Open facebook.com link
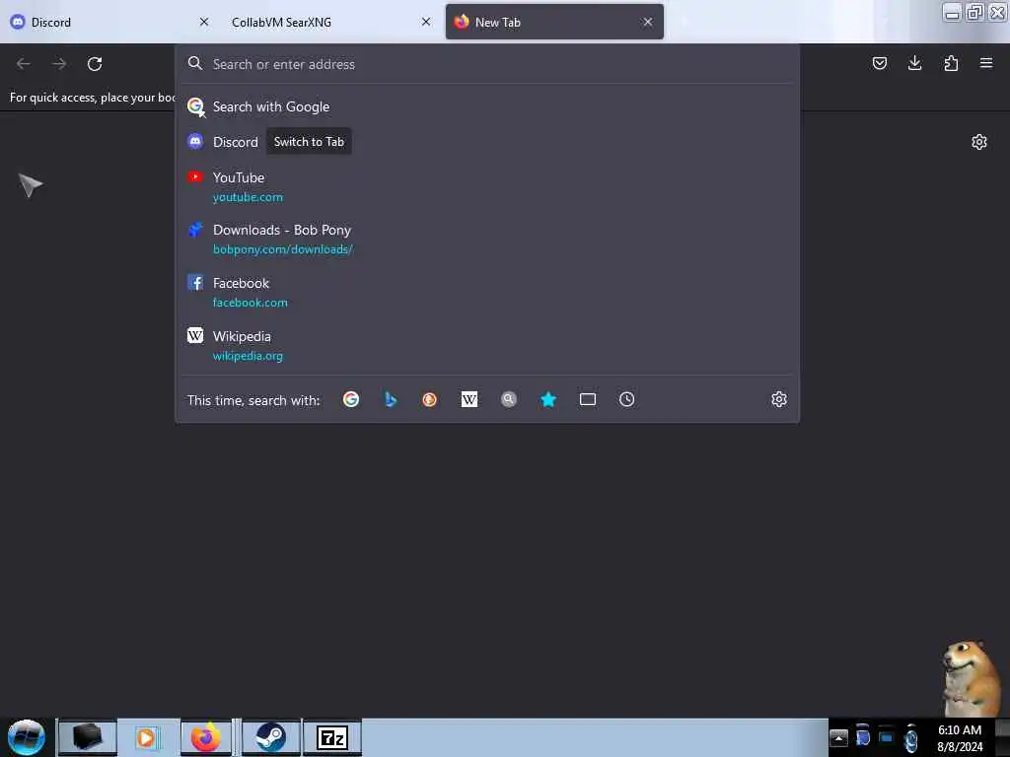The image size is (1010, 757). point(250,303)
